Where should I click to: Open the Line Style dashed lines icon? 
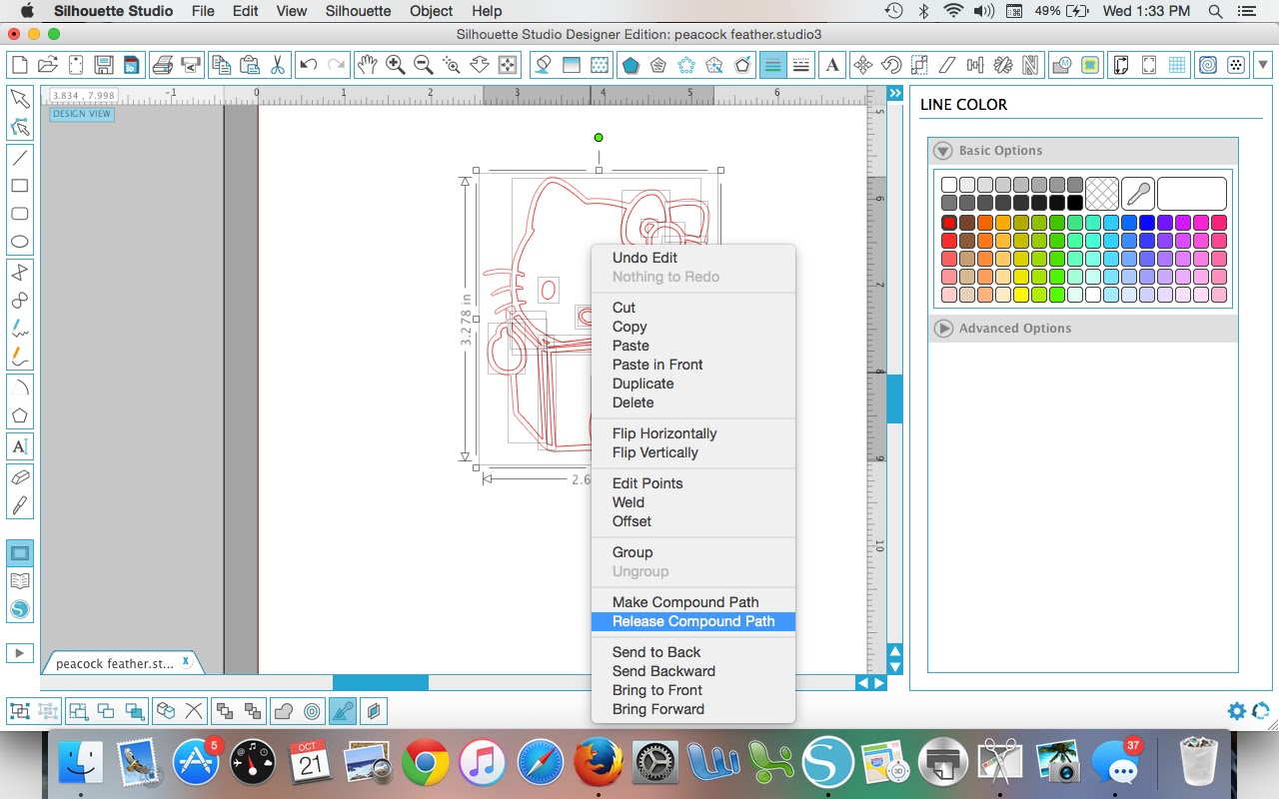(800, 65)
